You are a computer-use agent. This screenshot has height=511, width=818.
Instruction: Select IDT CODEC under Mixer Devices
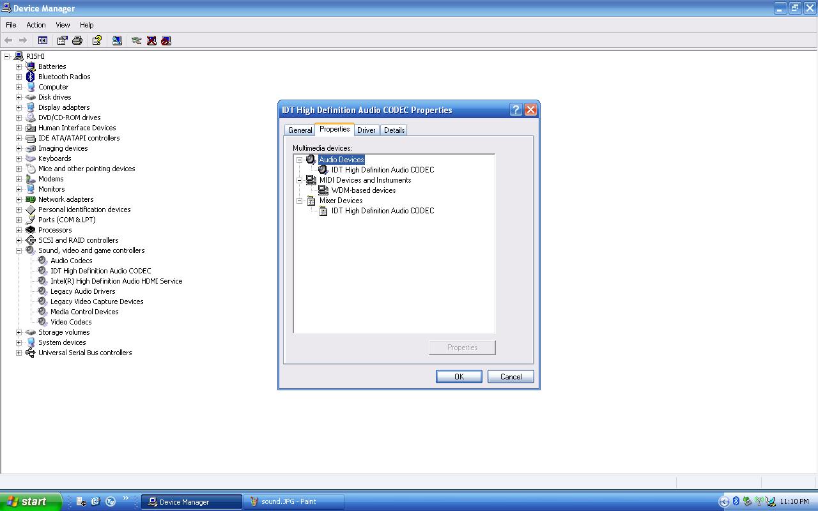coord(383,211)
